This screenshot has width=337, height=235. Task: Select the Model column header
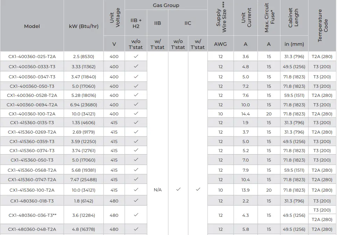[x=32, y=26]
